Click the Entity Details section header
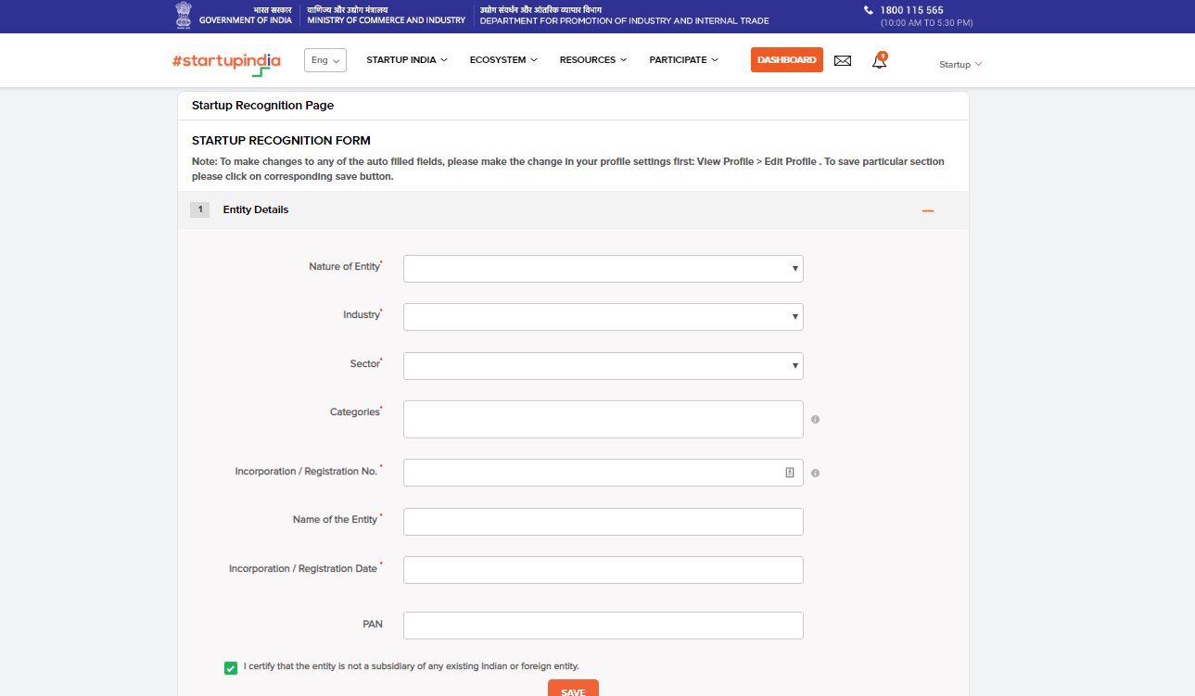The height and width of the screenshot is (696, 1195). (x=573, y=210)
